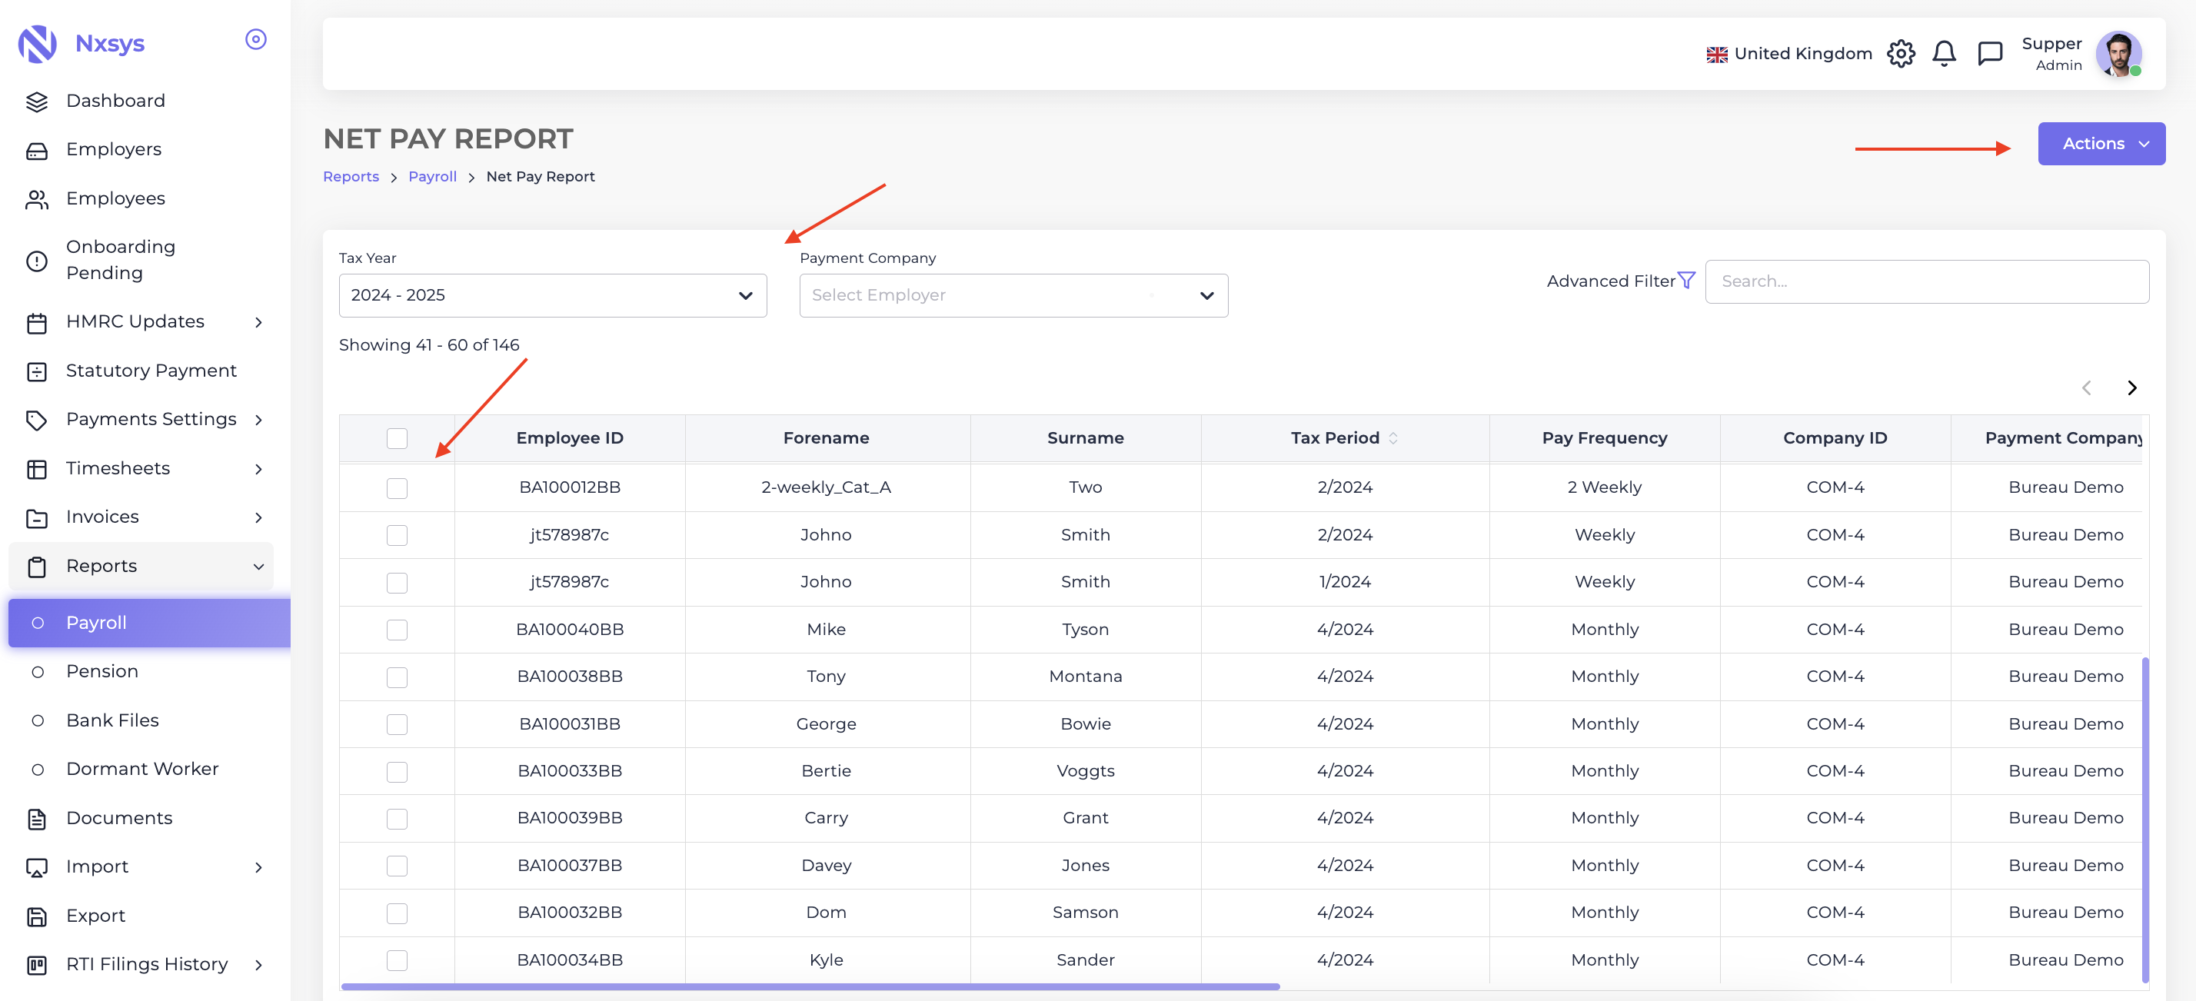The image size is (2196, 1001).
Task: Click the Advanced Filter label
Action: click(x=1610, y=281)
